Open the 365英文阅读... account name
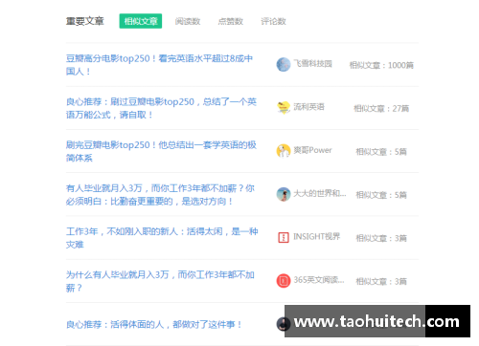 coord(319,280)
